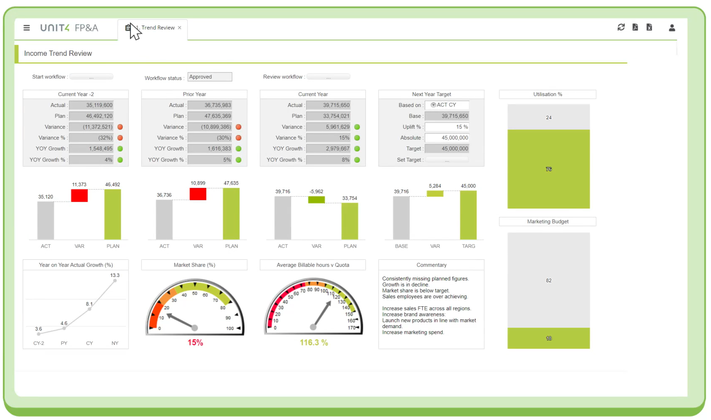
Task: Click the Marketing Budget green 18 segment
Action: [x=548, y=338]
